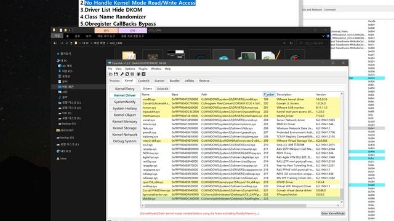Open the Options menu in OpenArk
The width and height of the screenshot is (394, 221).
(130, 69)
